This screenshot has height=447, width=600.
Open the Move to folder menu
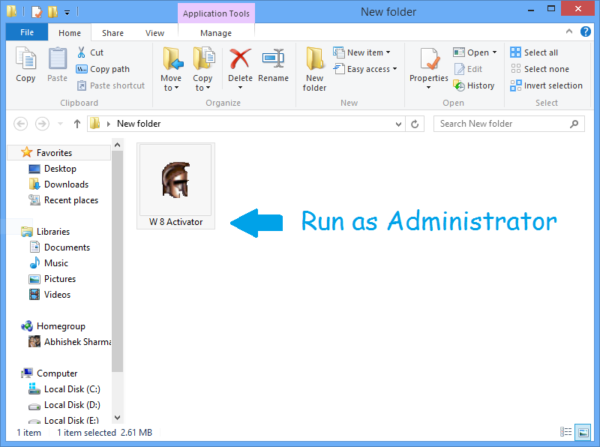click(171, 69)
